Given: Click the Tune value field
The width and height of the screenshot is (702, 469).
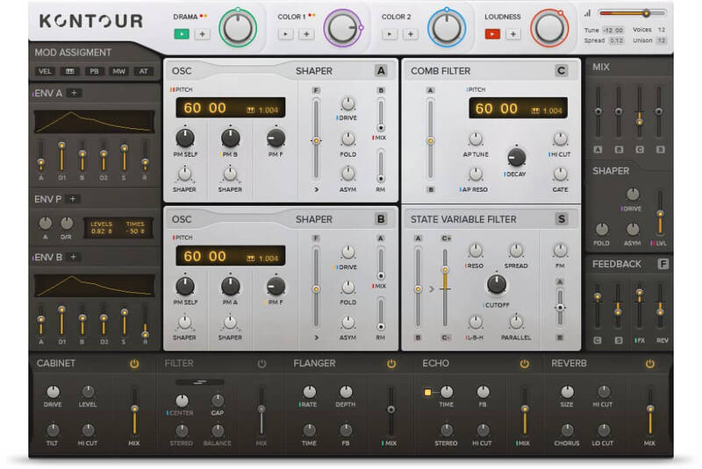Looking at the screenshot, I should click(612, 30).
